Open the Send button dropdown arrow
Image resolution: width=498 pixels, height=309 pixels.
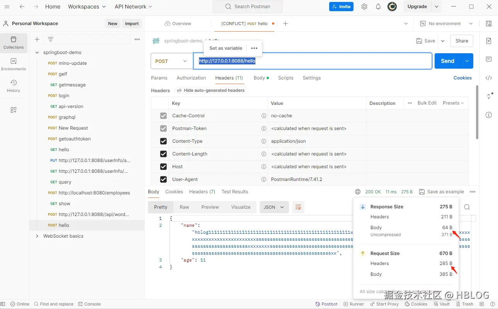point(467,61)
